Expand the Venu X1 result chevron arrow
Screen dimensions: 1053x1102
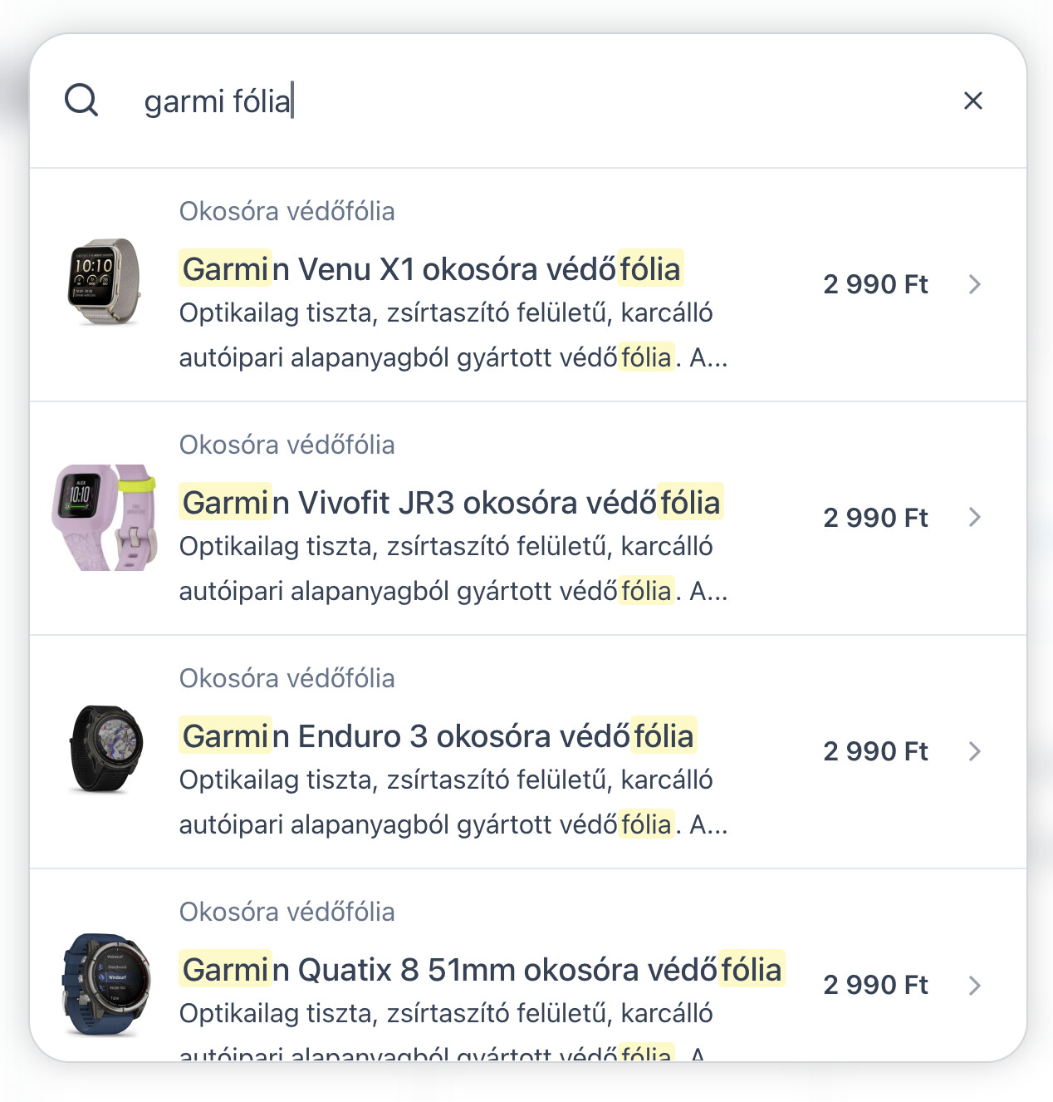(975, 284)
